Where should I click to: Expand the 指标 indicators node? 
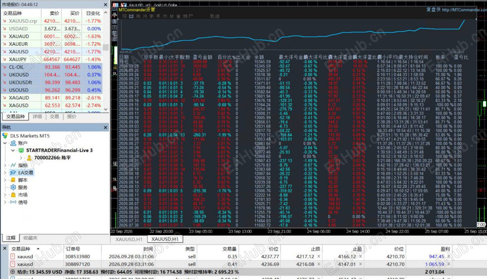click(x=5, y=165)
